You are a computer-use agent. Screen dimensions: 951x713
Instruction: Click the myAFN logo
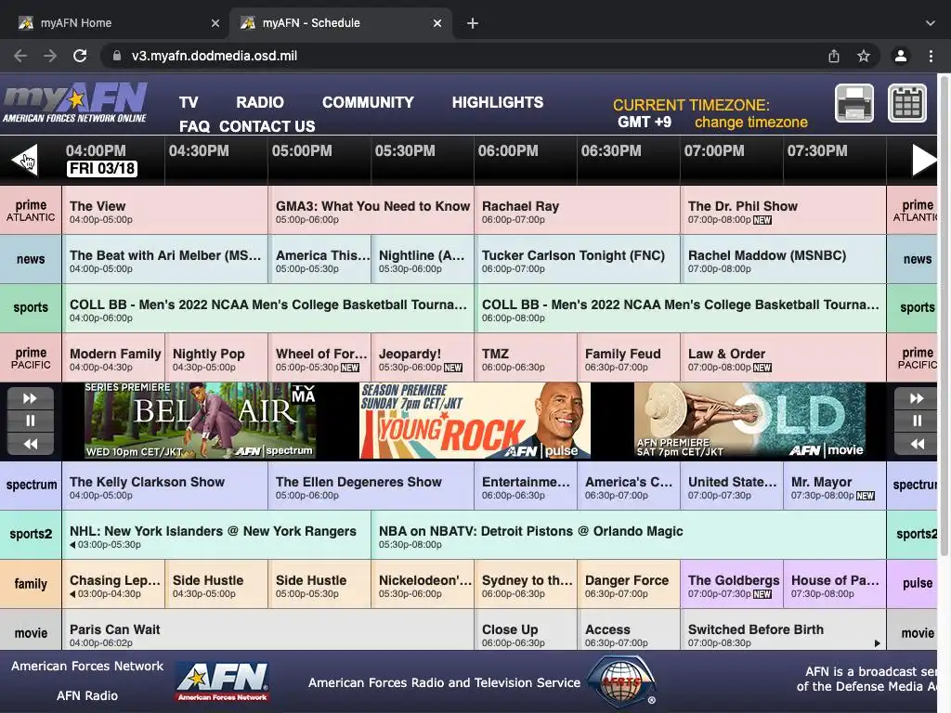pyautogui.click(x=74, y=103)
